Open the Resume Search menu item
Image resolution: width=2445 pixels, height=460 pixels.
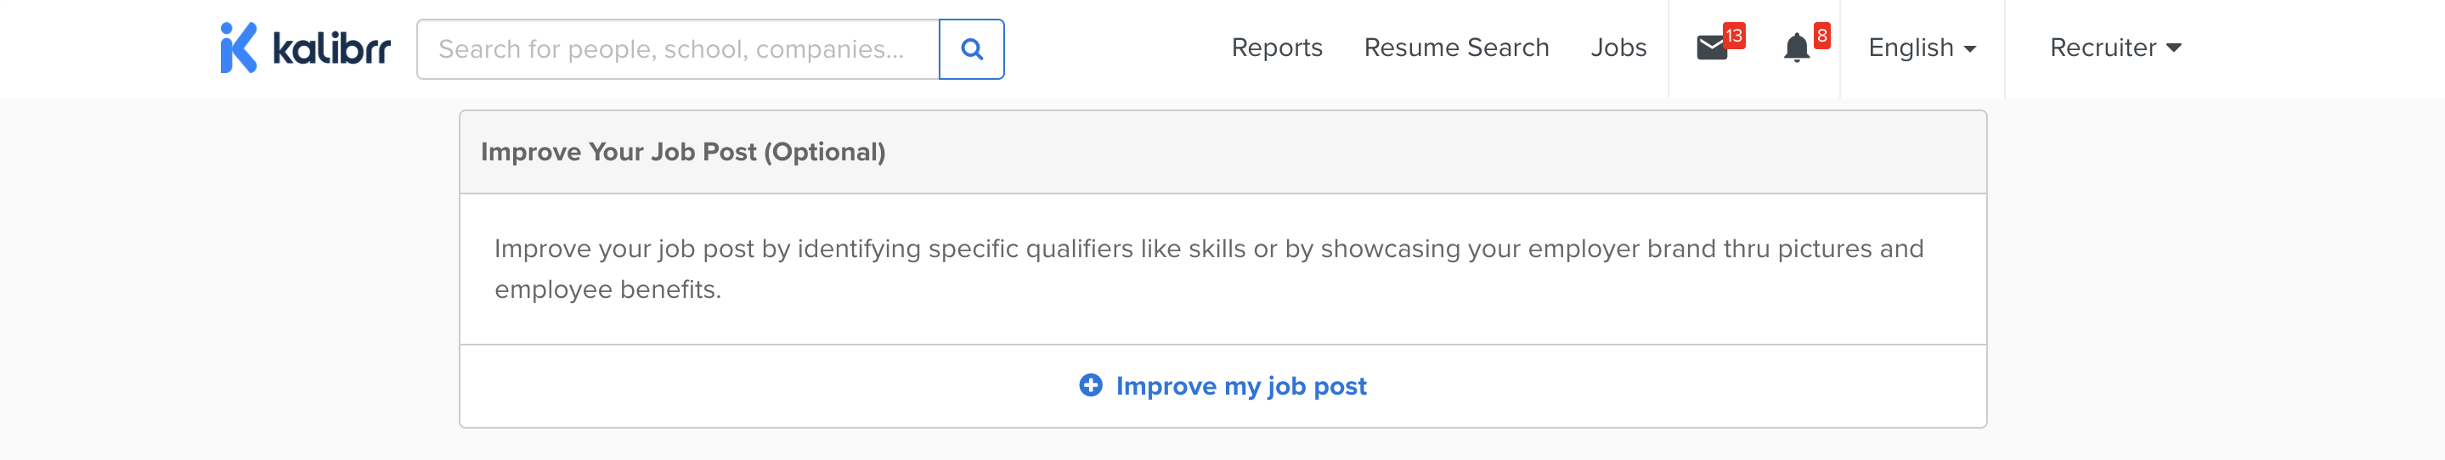click(x=1456, y=48)
